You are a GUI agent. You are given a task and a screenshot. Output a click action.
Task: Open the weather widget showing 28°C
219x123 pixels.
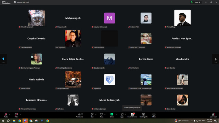(182, 121)
